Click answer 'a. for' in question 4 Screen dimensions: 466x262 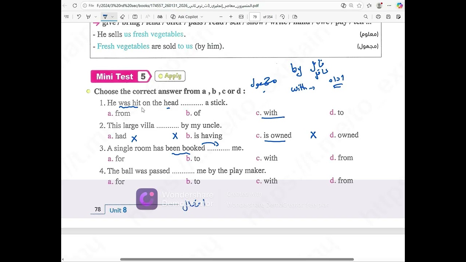tap(116, 182)
